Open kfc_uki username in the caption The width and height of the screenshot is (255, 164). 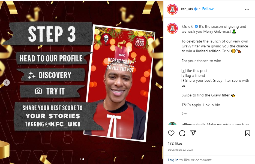pyautogui.click(x=188, y=26)
